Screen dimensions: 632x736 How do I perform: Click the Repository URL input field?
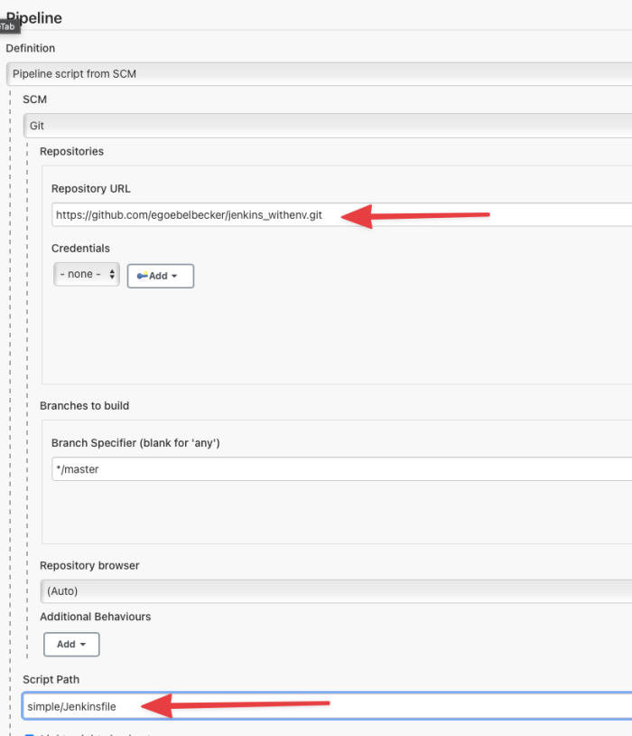pos(342,215)
